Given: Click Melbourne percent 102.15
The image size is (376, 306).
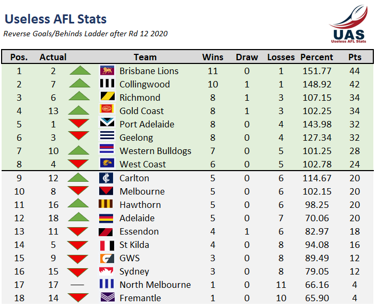Looking at the screenshot, I should (317, 191).
